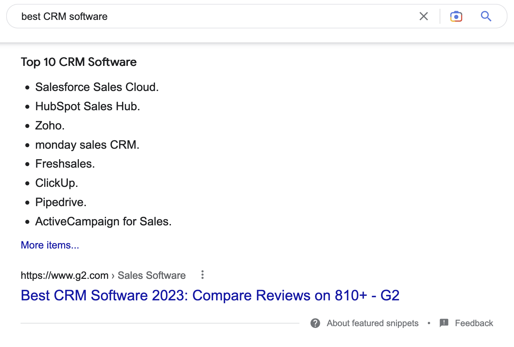Open three-dot menu beside g2.com result
The width and height of the screenshot is (514, 347).
(203, 275)
